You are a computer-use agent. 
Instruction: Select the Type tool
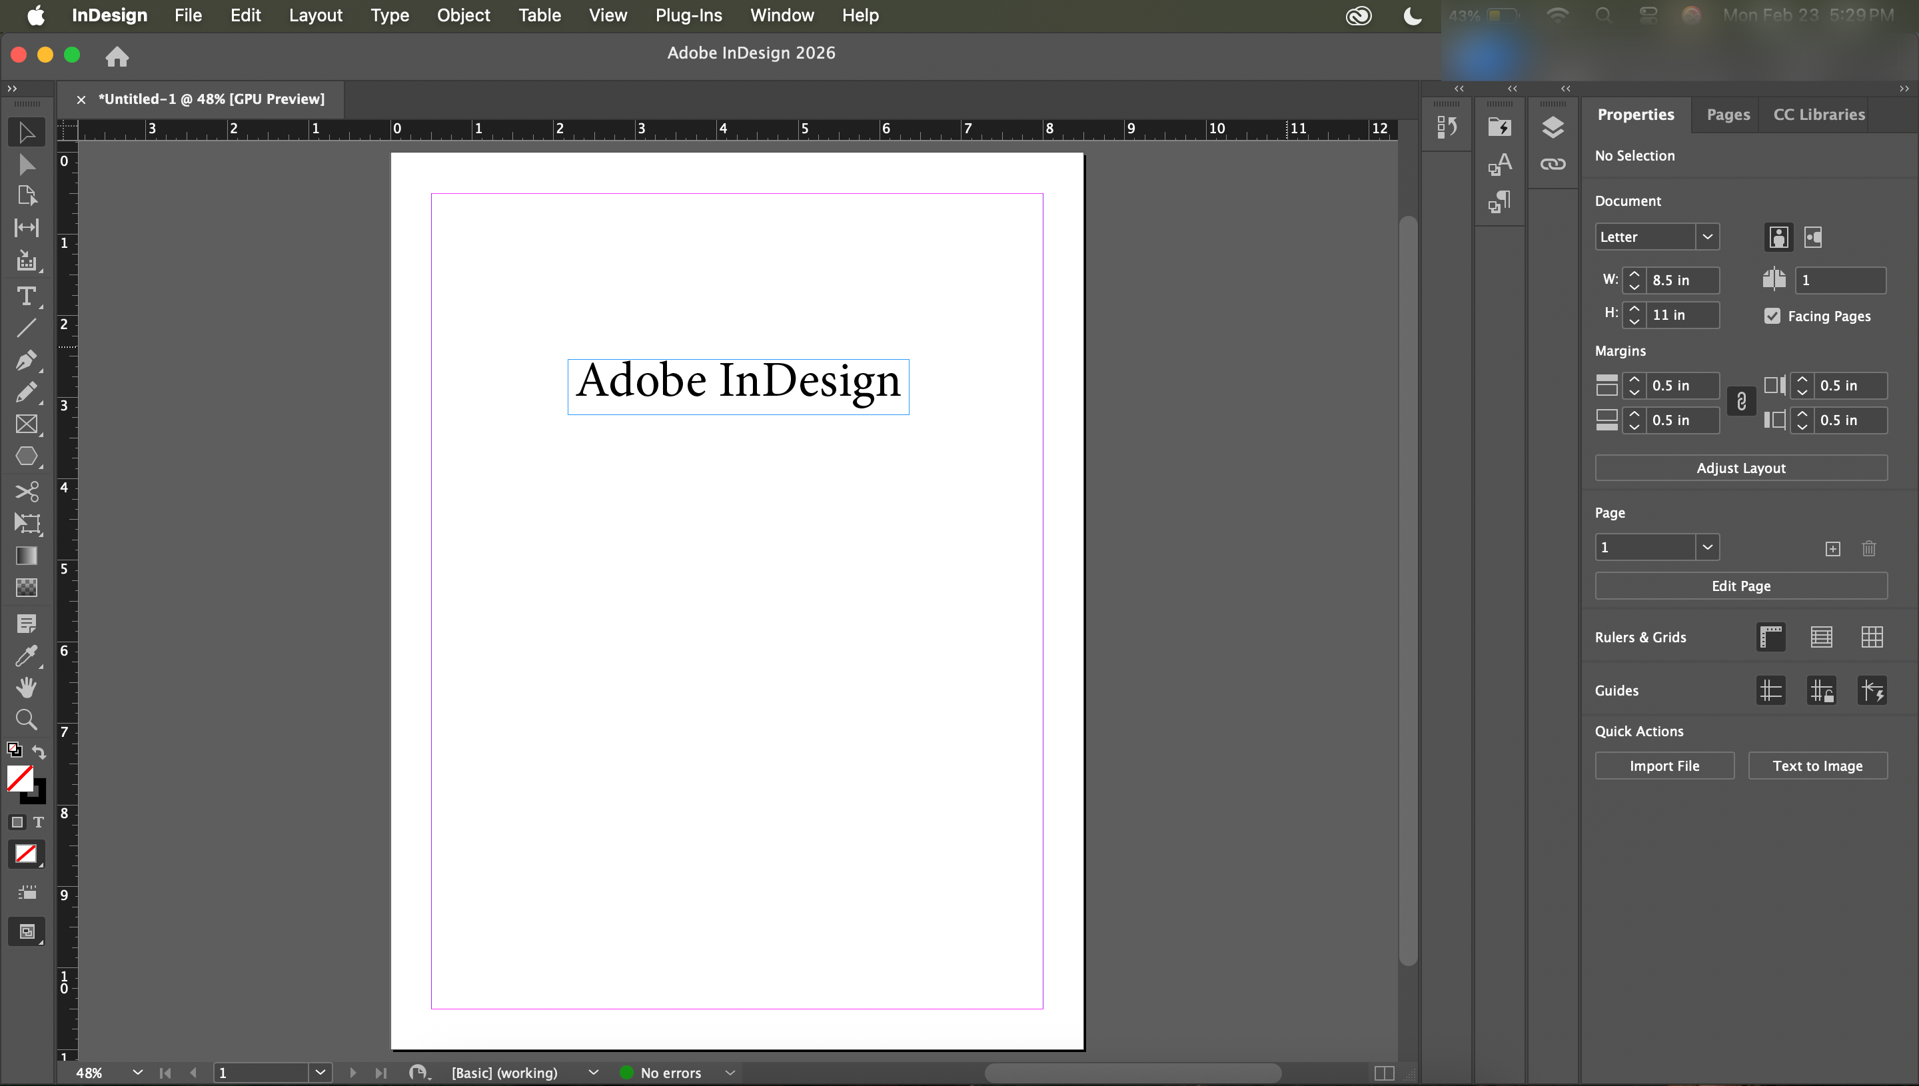point(26,297)
